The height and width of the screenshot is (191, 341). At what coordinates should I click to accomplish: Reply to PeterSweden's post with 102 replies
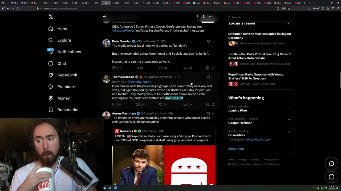click(x=116, y=68)
